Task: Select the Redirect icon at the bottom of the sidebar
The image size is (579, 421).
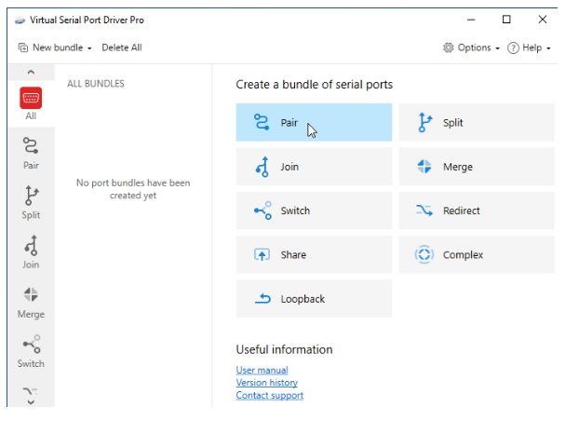Action: point(31,391)
